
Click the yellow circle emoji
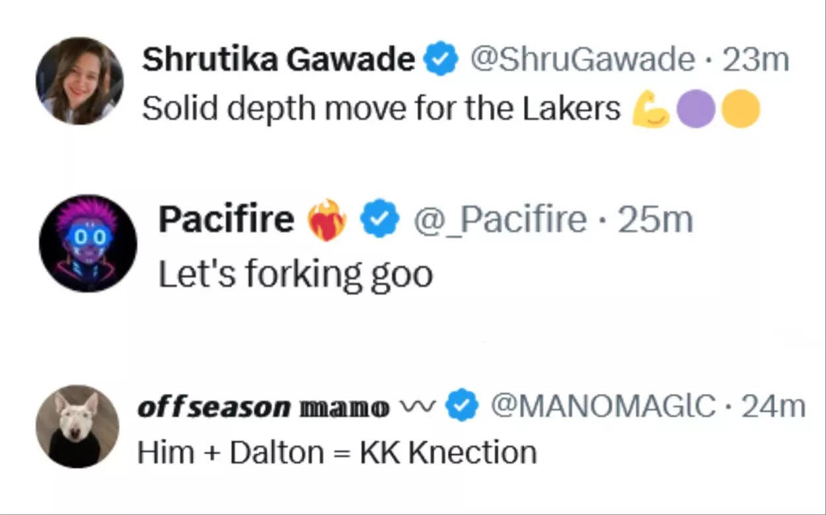coord(739,110)
